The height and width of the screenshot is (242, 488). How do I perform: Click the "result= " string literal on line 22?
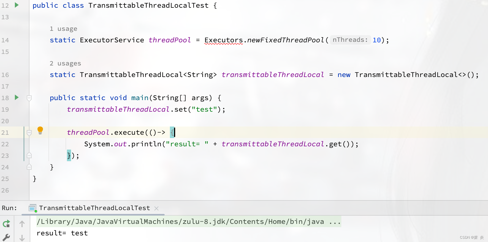point(187,144)
